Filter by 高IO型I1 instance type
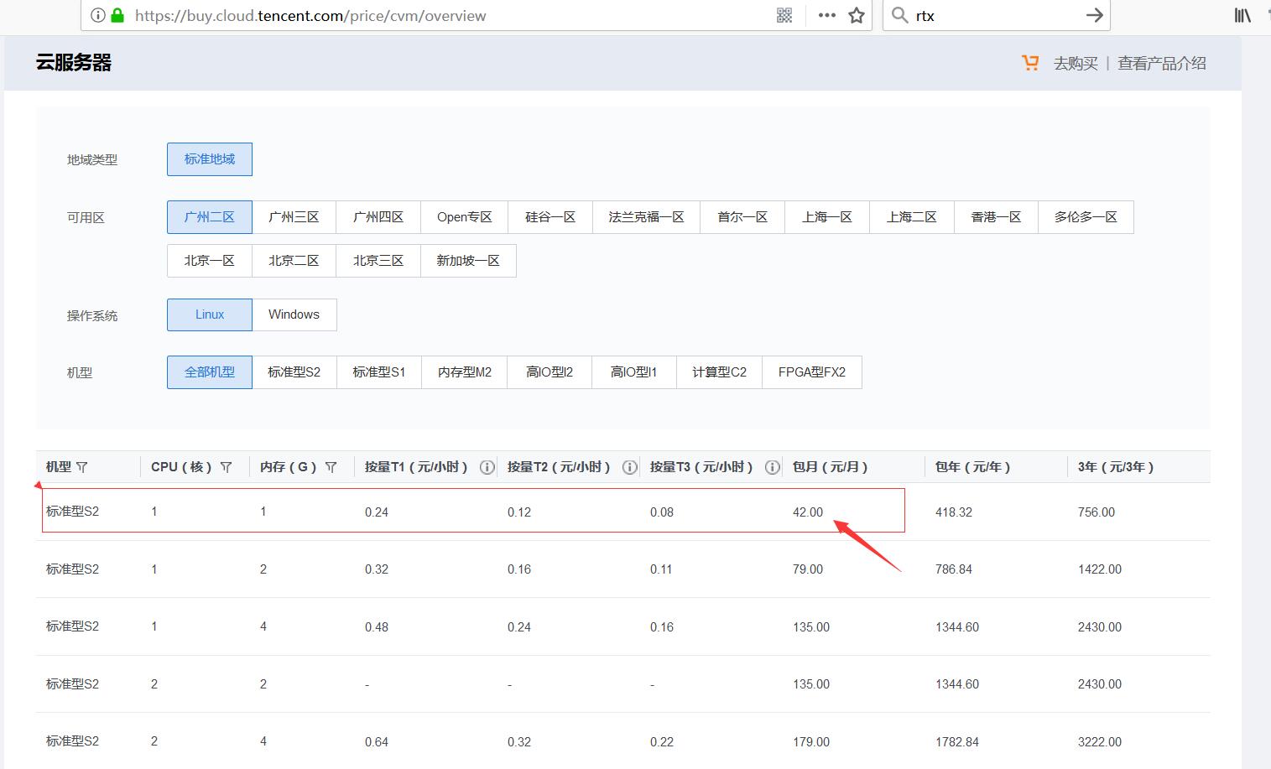This screenshot has width=1271, height=769. coord(634,372)
